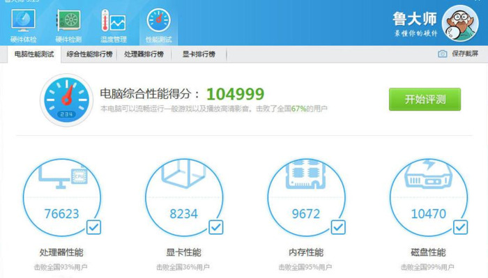This screenshot has width=488, height=278.
Task: Click the green 开始评测 button
Action: [x=425, y=99]
